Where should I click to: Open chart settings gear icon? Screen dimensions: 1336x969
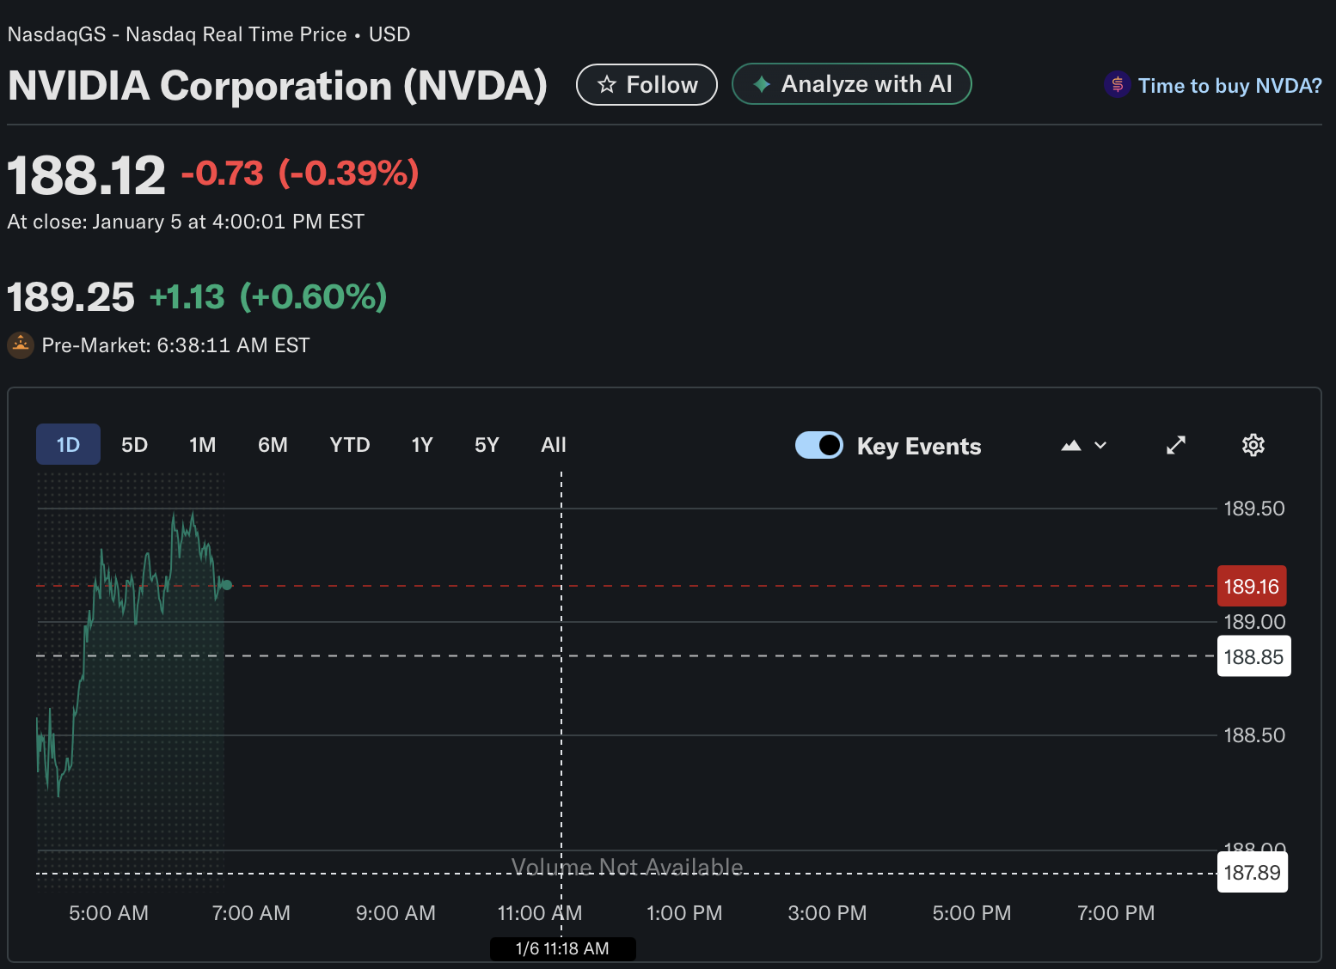tap(1253, 445)
